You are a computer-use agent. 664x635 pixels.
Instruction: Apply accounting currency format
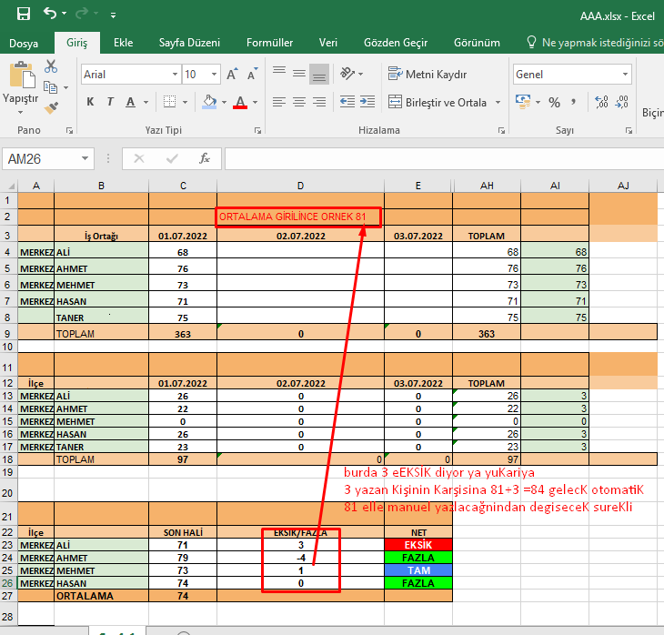pyautogui.click(x=523, y=102)
